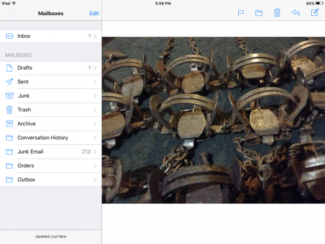This screenshot has width=325, height=244.
Task: Tap the Updated Just Now status text
Action: coord(51,236)
